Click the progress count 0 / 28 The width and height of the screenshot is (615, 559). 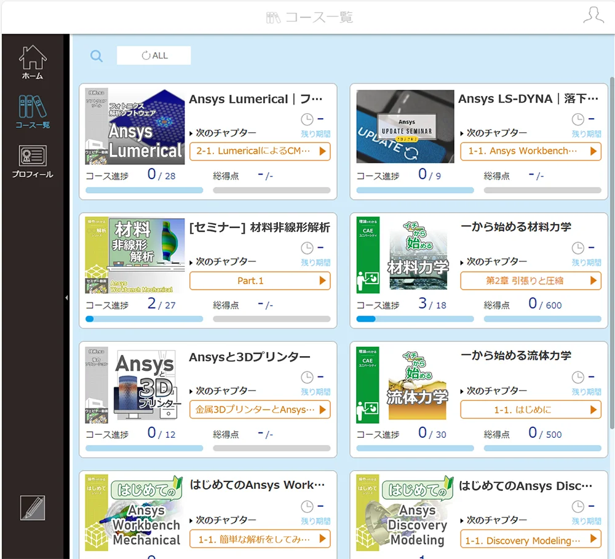161,175
